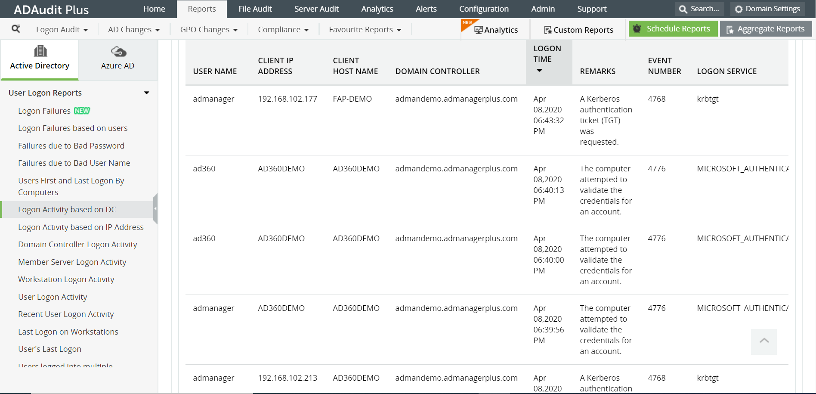Collapse the User Logon Reports section
The width and height of the screenshot is (816, 394).
pyautogui.click(x=146, y=92)
